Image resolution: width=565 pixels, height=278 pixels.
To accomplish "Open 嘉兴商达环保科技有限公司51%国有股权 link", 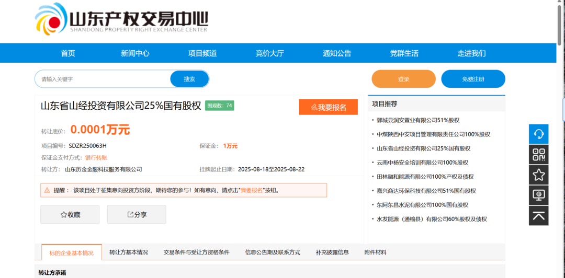I will click(x=426, y=191).
